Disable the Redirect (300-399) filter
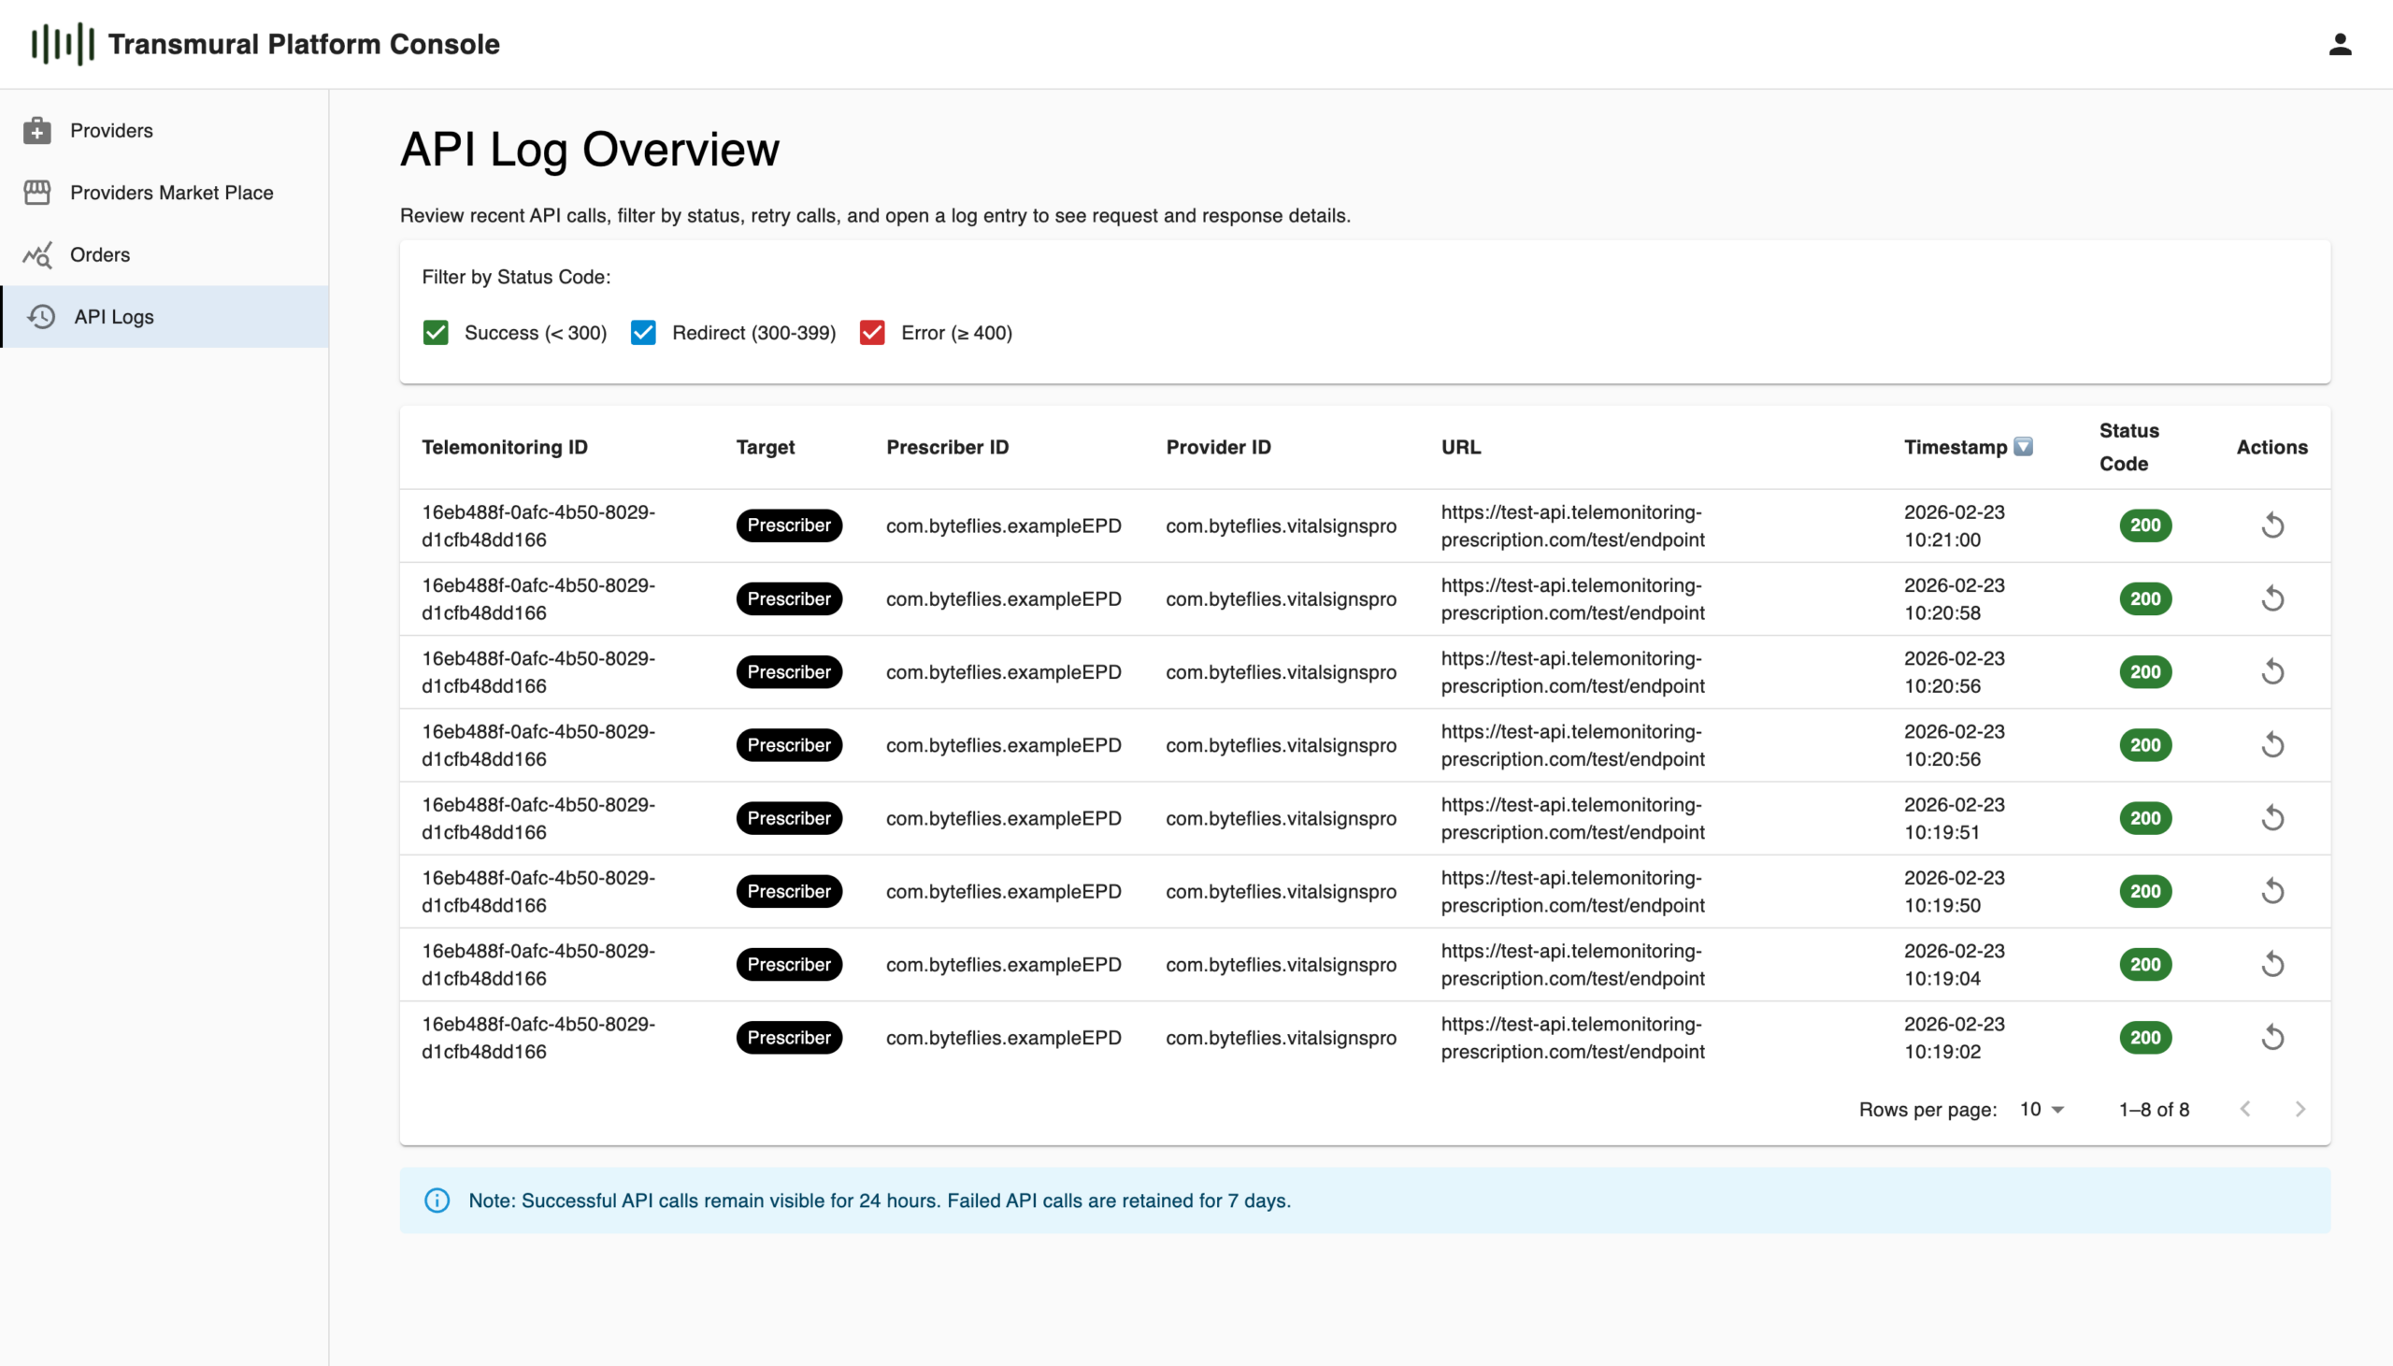Screen dimensions: 2393x1366 (x=643, y=332)
